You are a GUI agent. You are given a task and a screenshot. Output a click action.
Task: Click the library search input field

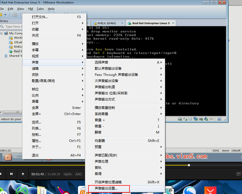pos(13,27)
